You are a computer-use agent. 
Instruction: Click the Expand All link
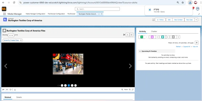pos(187,47)
